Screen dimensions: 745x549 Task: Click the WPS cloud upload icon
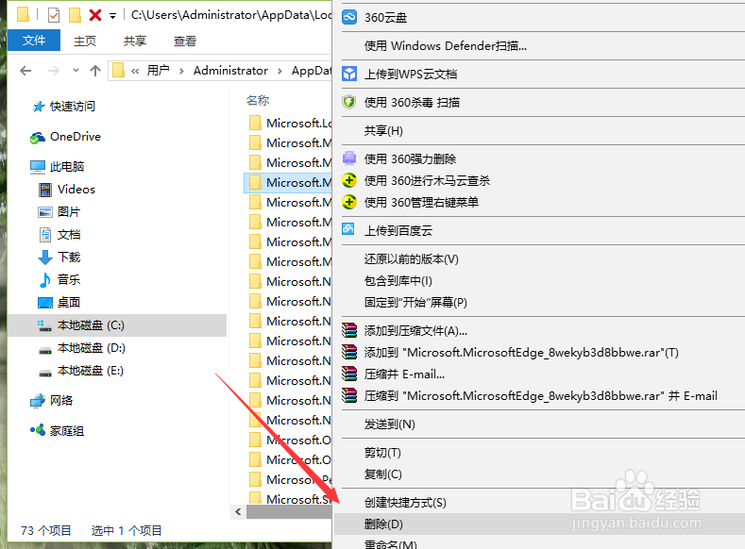pyautogui.click(x=349, y=74)
